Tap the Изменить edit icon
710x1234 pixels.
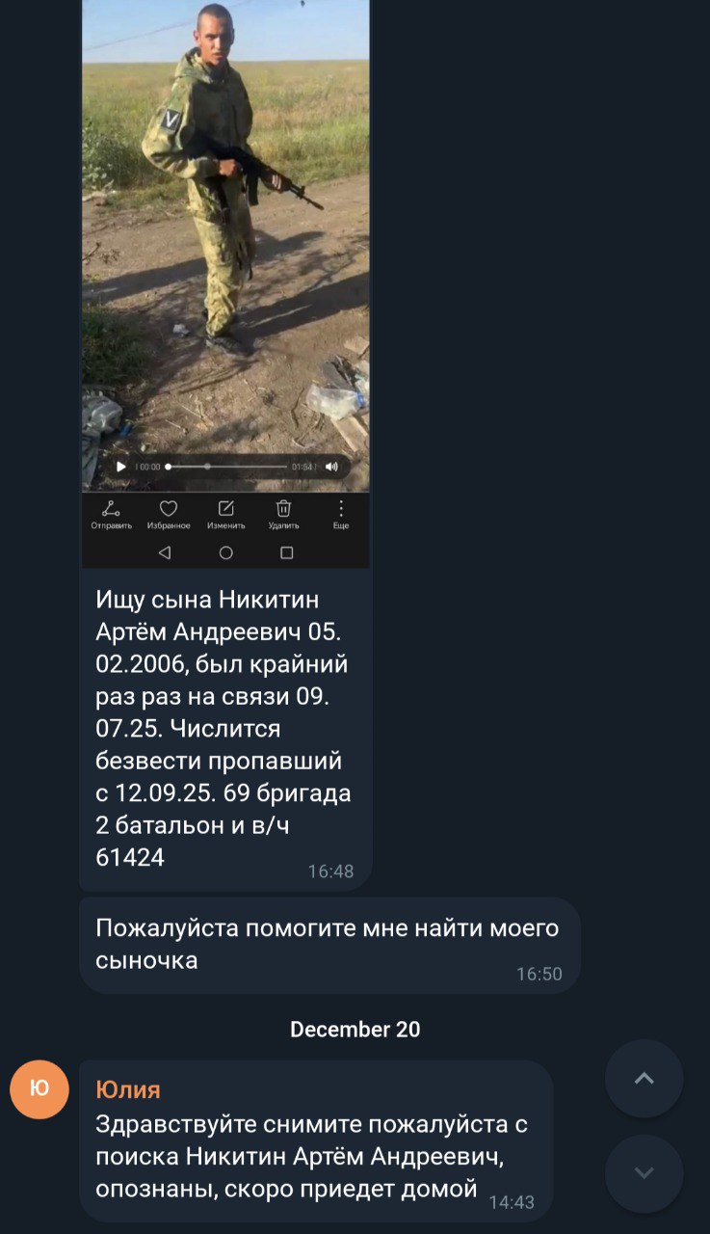(226, 515)
